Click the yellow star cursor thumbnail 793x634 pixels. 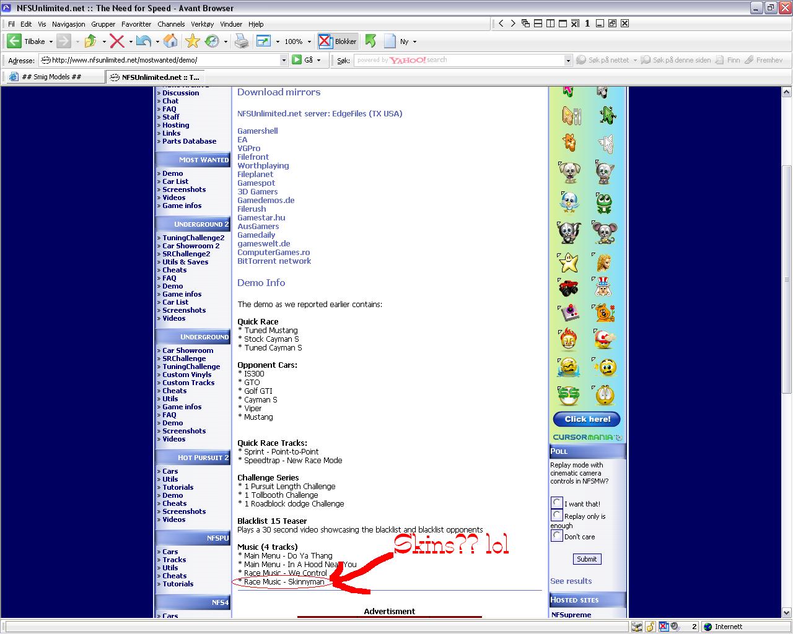coord(568,263)
